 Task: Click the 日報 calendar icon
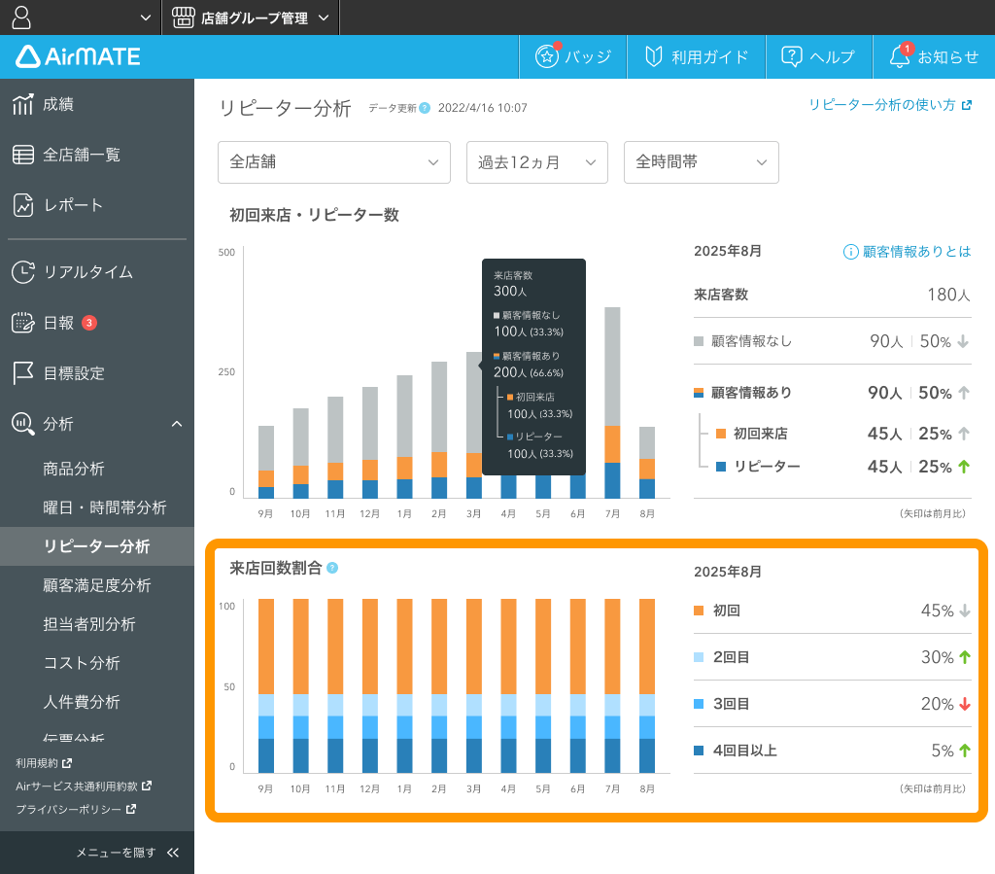(23, 323)
